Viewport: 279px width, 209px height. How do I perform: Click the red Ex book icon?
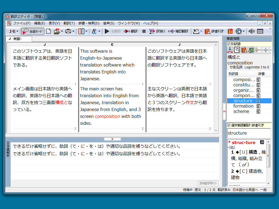pyautogui.click(x=230, y=31)
